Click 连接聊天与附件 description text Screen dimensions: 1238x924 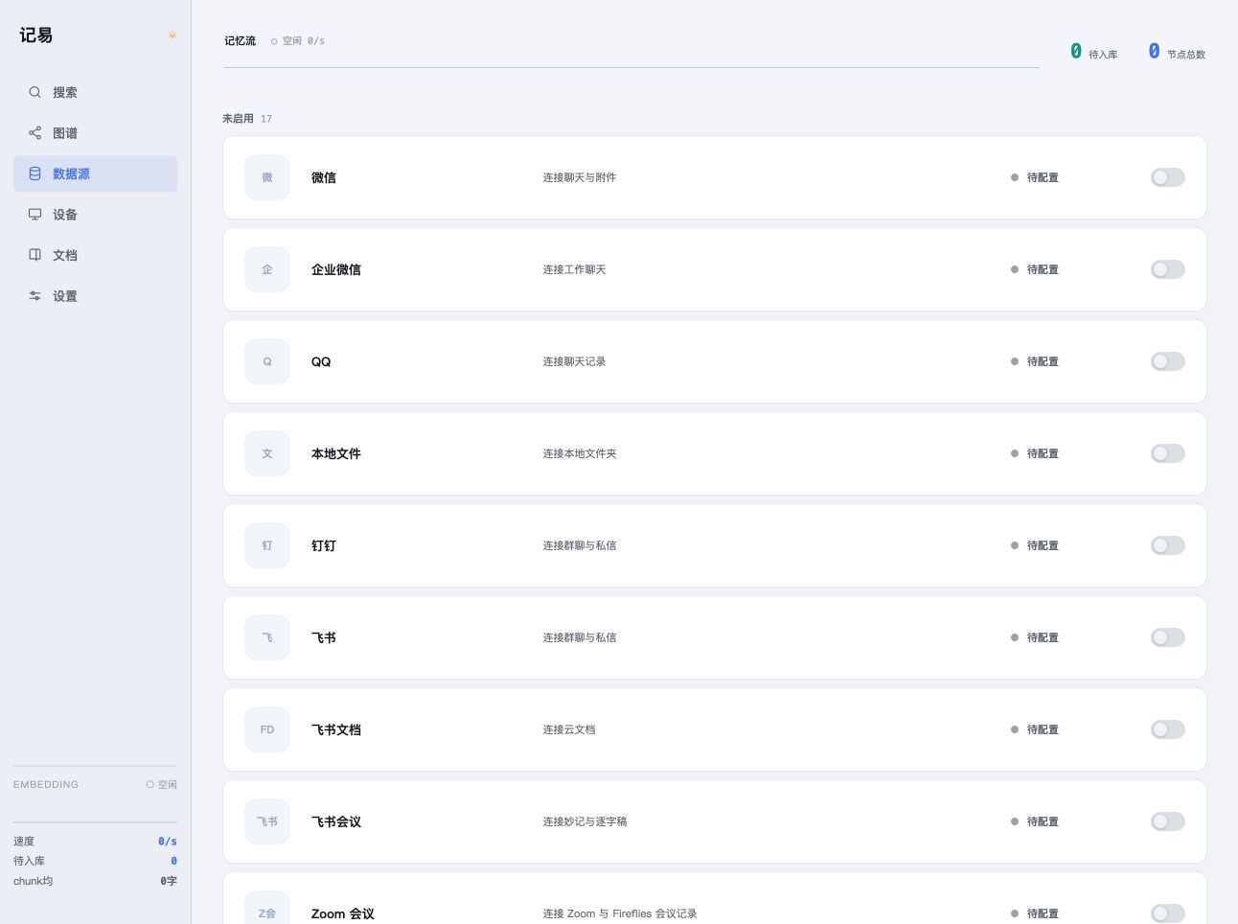click(580, 177)
